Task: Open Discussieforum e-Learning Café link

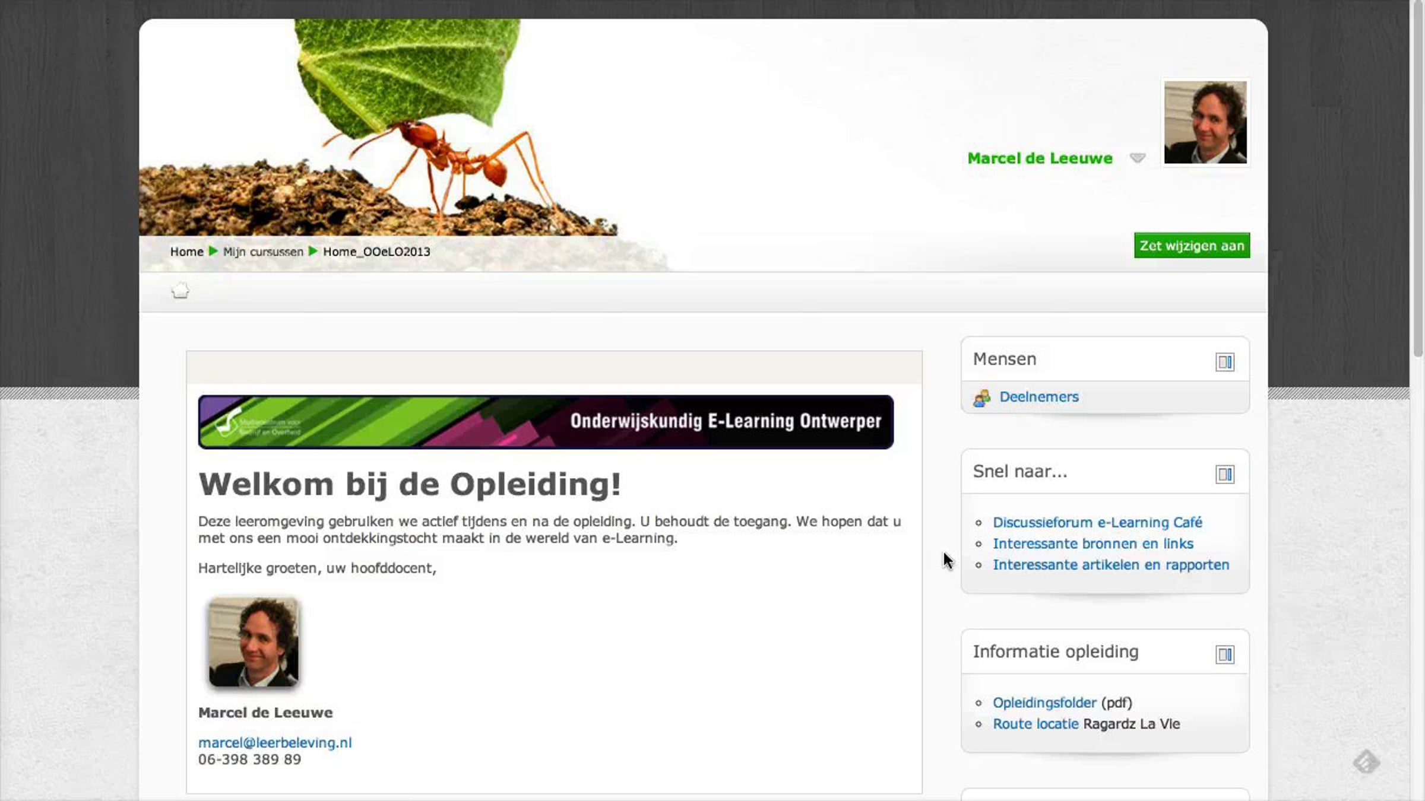Action: coord(1097,523)
